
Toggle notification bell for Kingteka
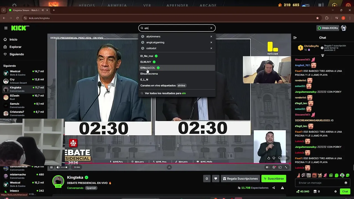pos(207,179)
